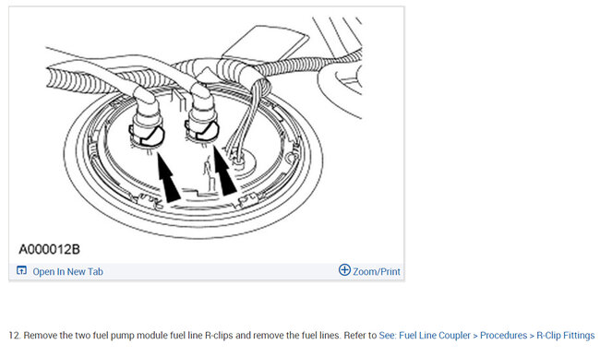600x356 pixels.
Task: Click the A000012B figure label
Action: (49, 250)
